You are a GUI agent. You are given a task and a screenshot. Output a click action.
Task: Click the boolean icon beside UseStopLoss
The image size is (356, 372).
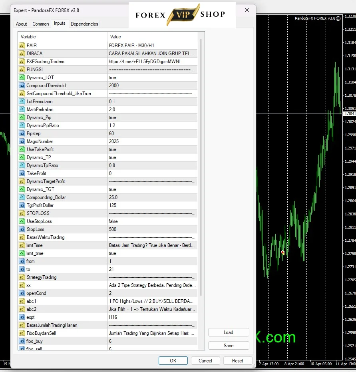click(x=22, y=221)
